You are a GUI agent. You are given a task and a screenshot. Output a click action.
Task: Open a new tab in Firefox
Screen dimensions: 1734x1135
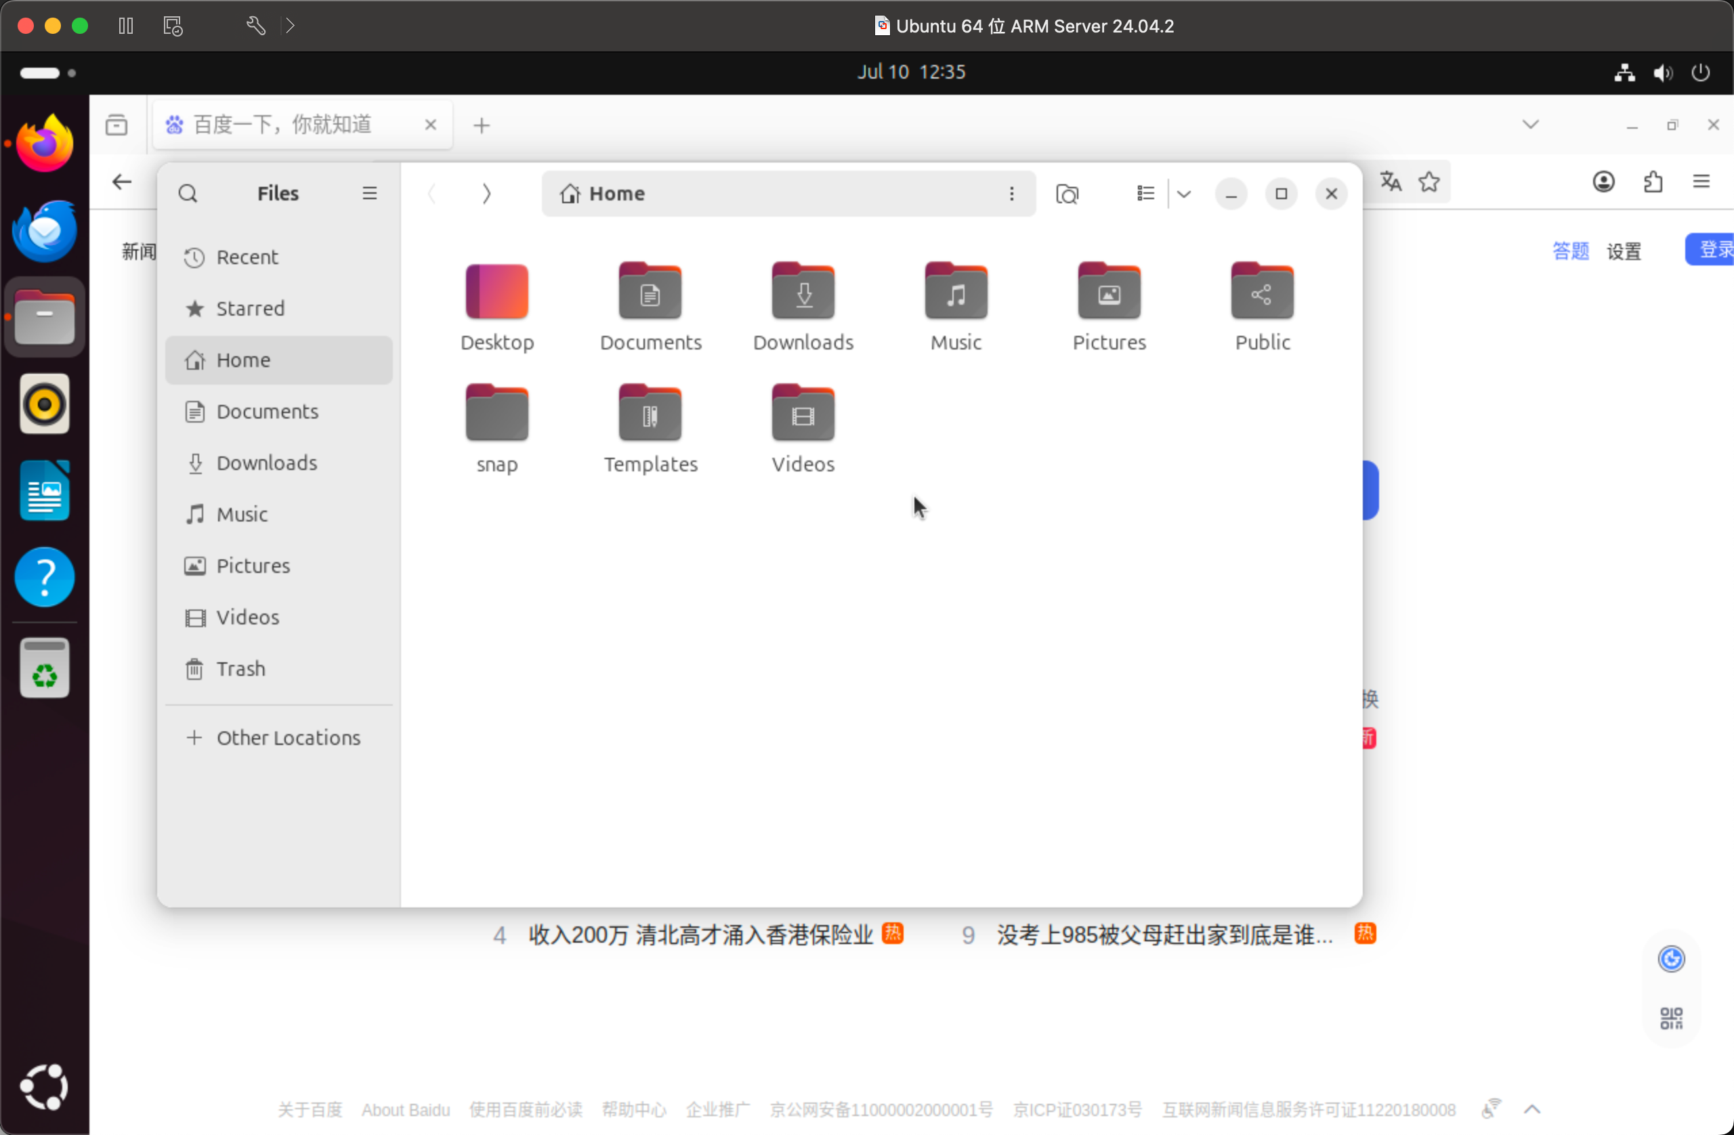482,125
